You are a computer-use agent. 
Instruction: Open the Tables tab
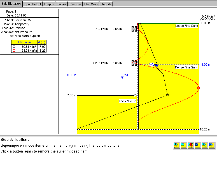point(62,4)
